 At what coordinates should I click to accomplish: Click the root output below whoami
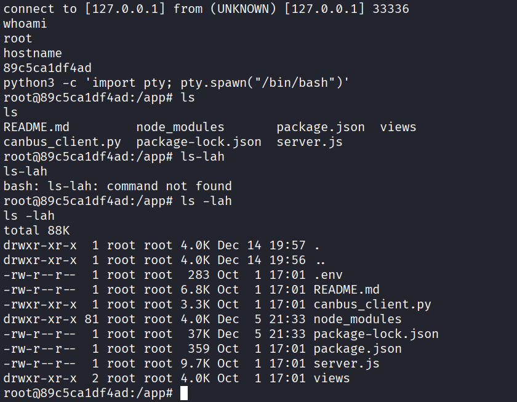click(17, 38)
